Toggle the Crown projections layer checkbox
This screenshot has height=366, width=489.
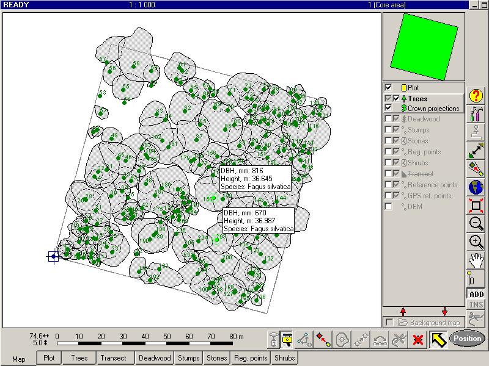pyautogui.click(x=388, y=108)
